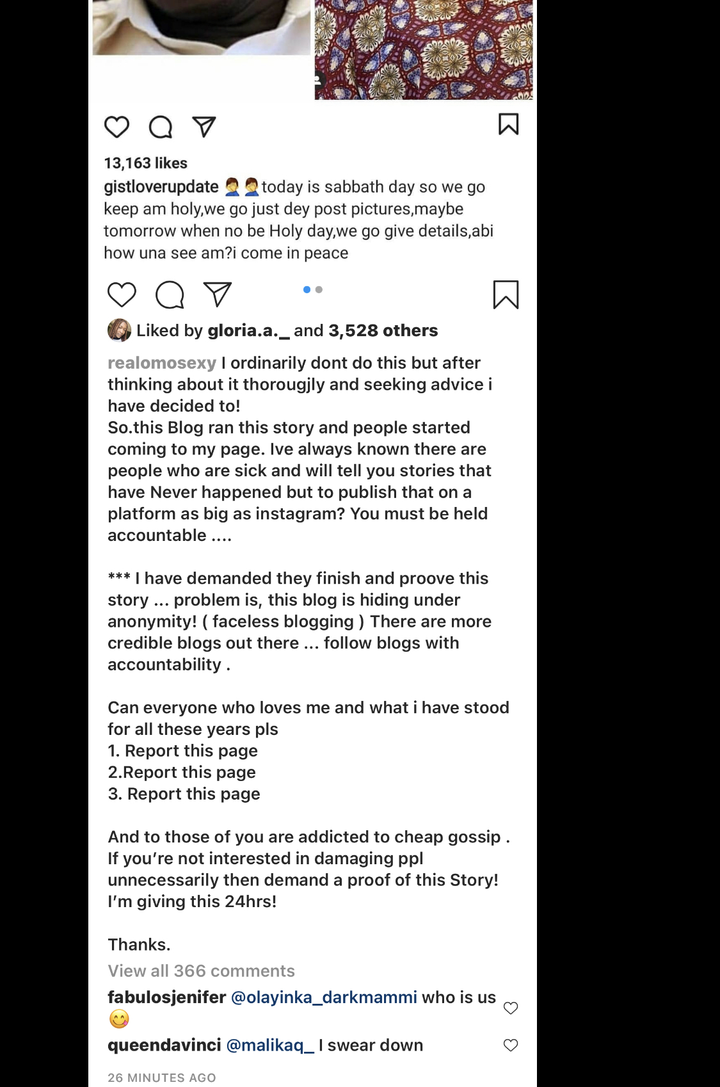
Task: Open realomosexy profile from caption
Action: [x=162, y=363]
